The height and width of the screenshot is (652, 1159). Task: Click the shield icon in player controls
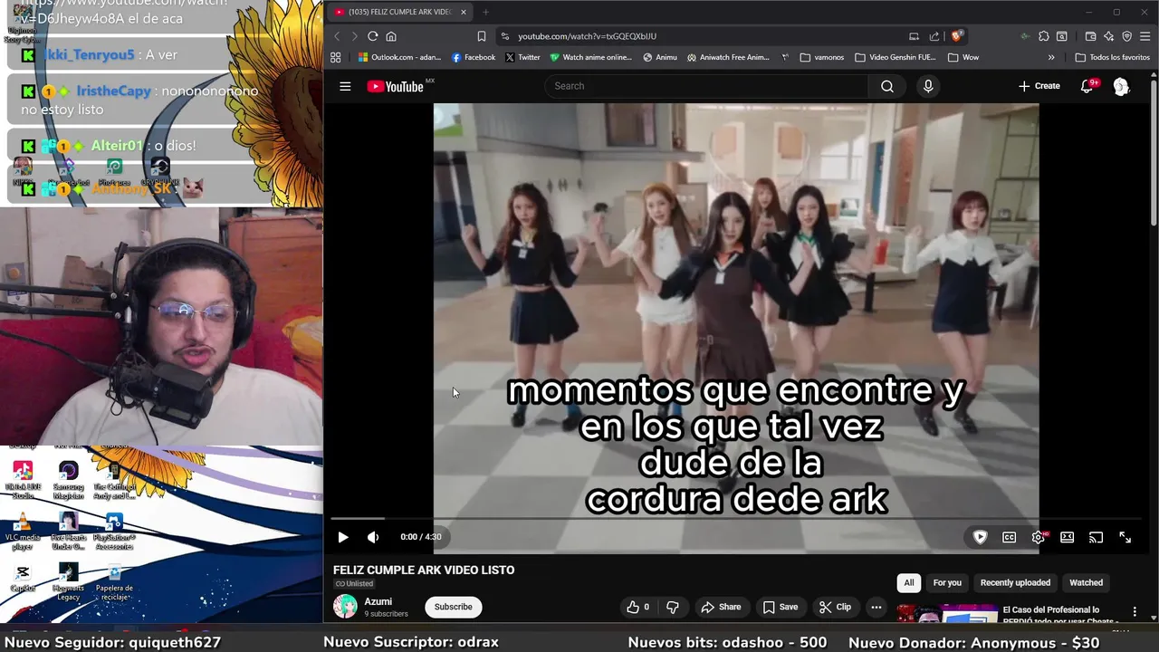pos(980,537)
